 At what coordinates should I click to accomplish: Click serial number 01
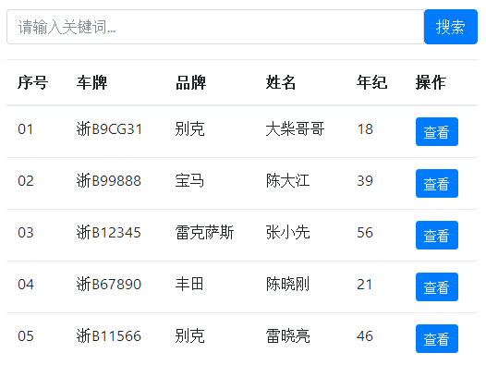(26, 129)
